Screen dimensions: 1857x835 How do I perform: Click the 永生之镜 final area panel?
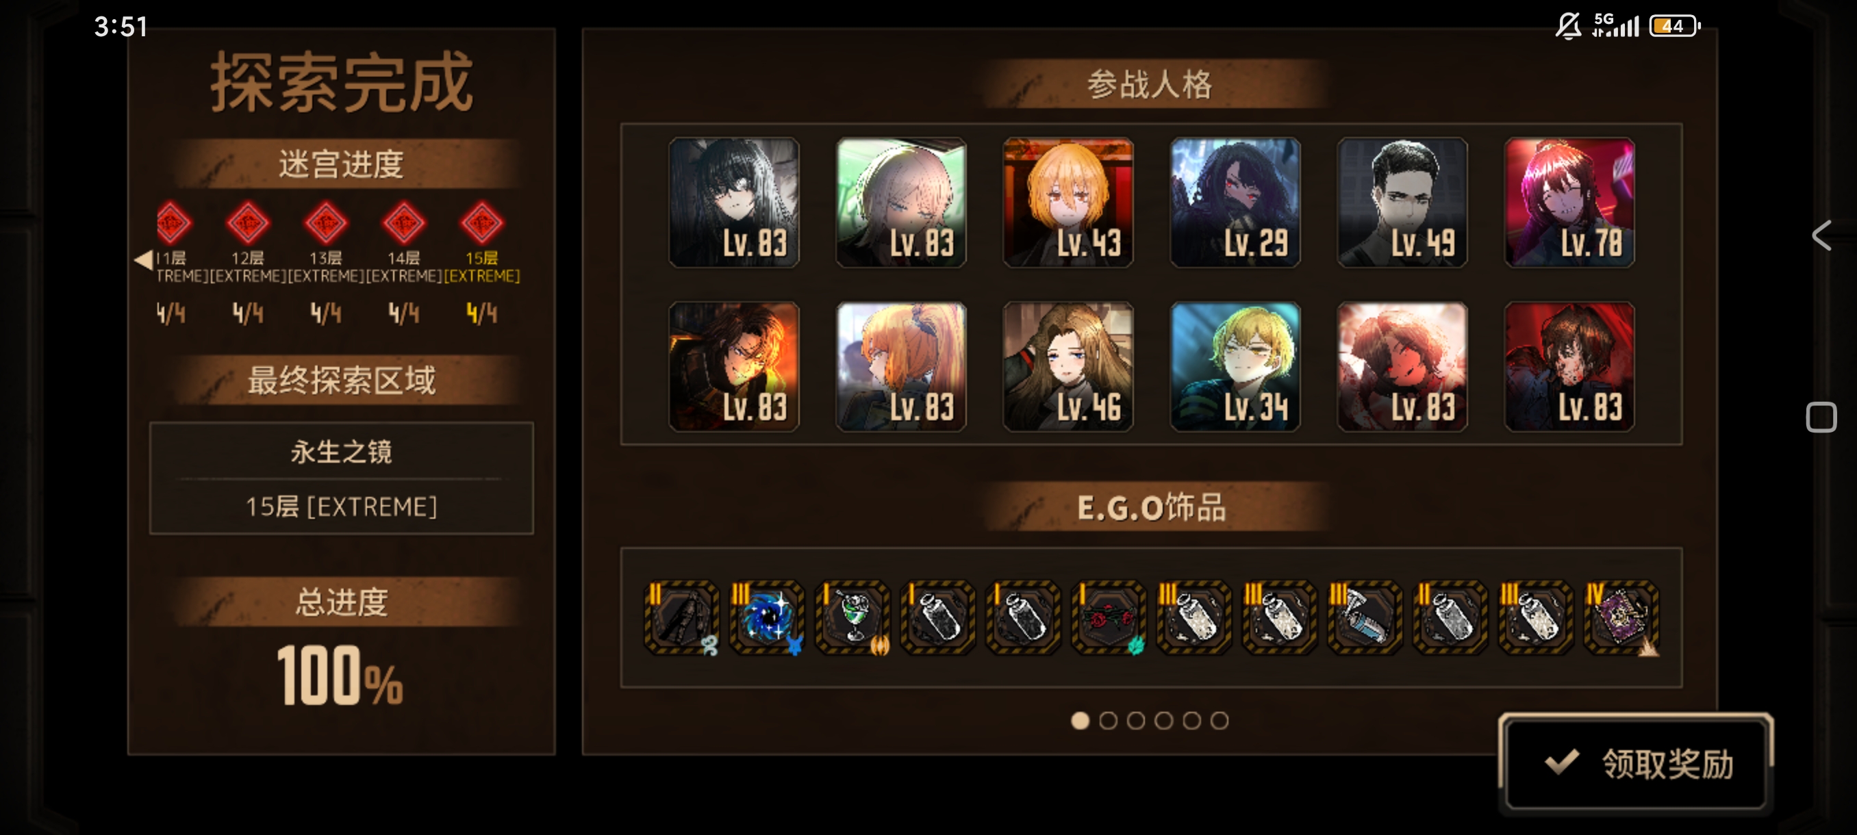point(341,478)
